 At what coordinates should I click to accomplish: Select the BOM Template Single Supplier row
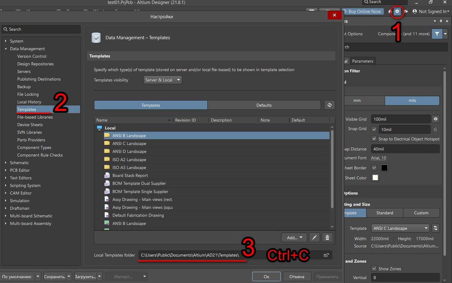click(217, 191)
